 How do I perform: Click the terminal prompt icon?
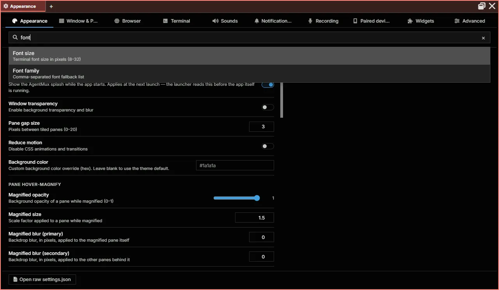pyautogui.click(x=166, y=21)
